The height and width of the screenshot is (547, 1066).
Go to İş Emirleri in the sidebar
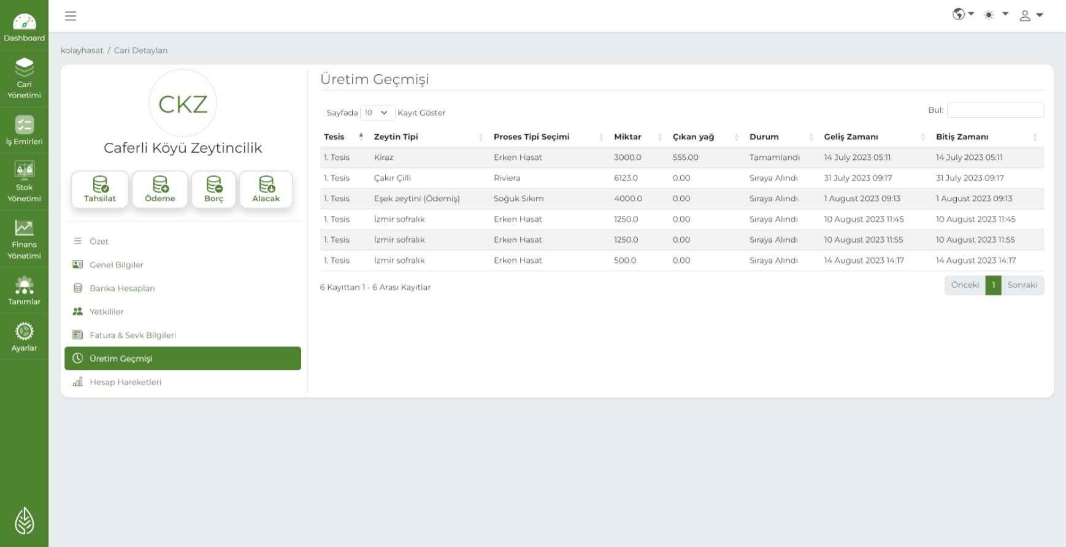click(24, 130)
